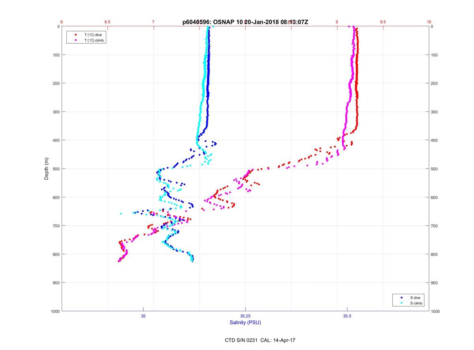The width and height of the screenshot is (474, 350).
Task: Click left depth axis tick label 100
Action: click(56, 55)
